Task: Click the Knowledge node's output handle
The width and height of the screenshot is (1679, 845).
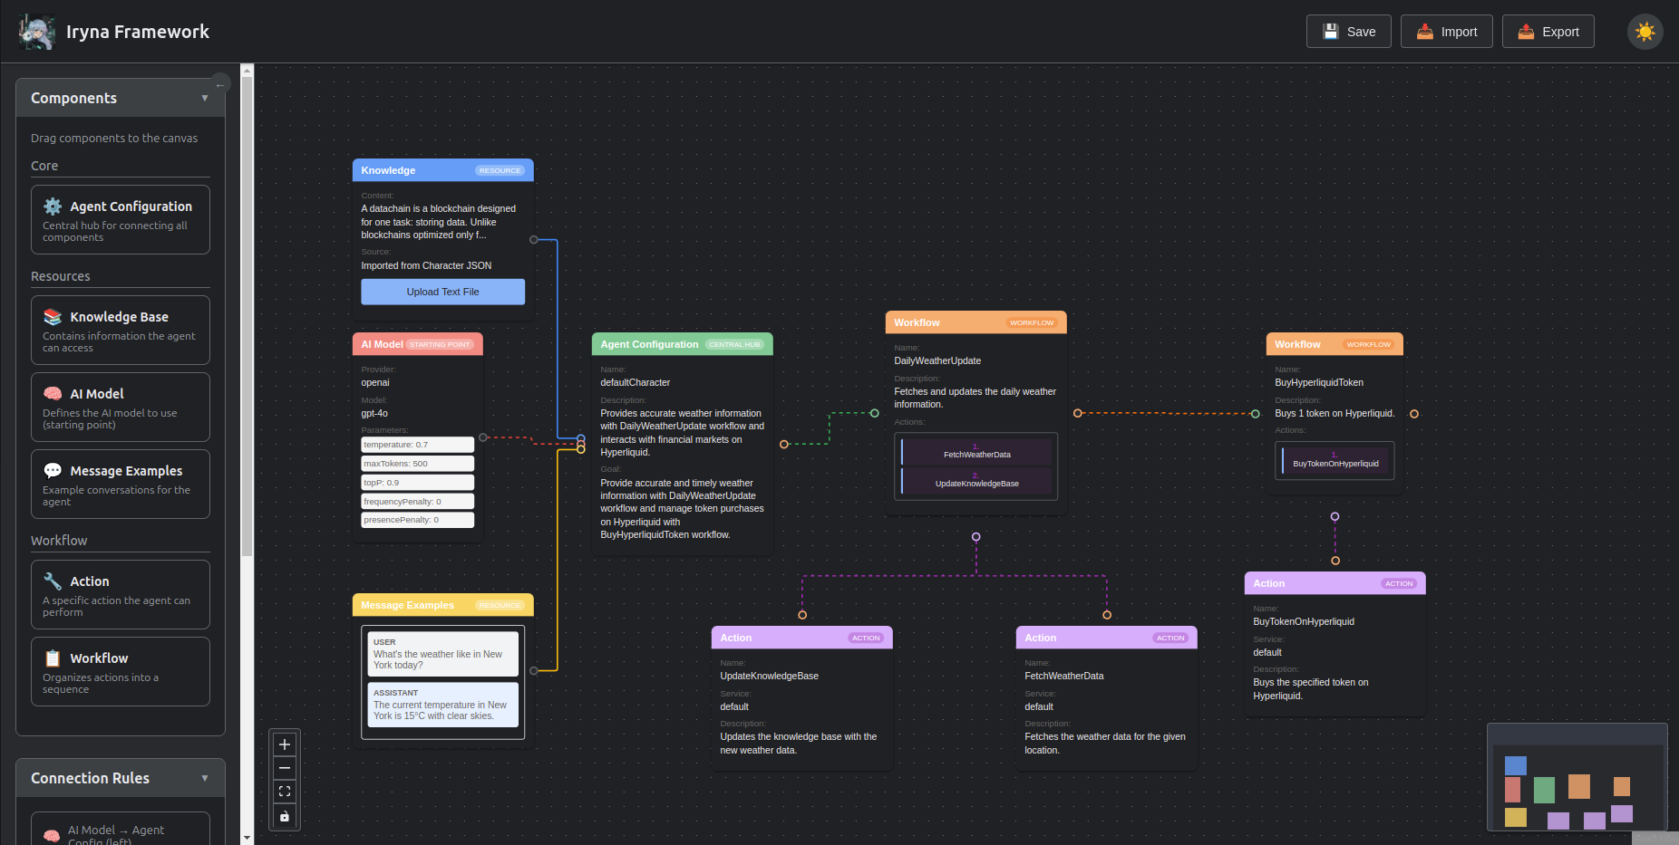Action: coord(534,240)
